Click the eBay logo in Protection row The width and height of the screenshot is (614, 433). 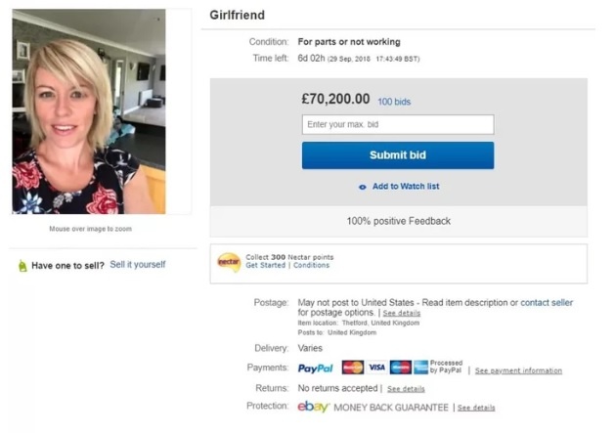click(x=313, y=407)
